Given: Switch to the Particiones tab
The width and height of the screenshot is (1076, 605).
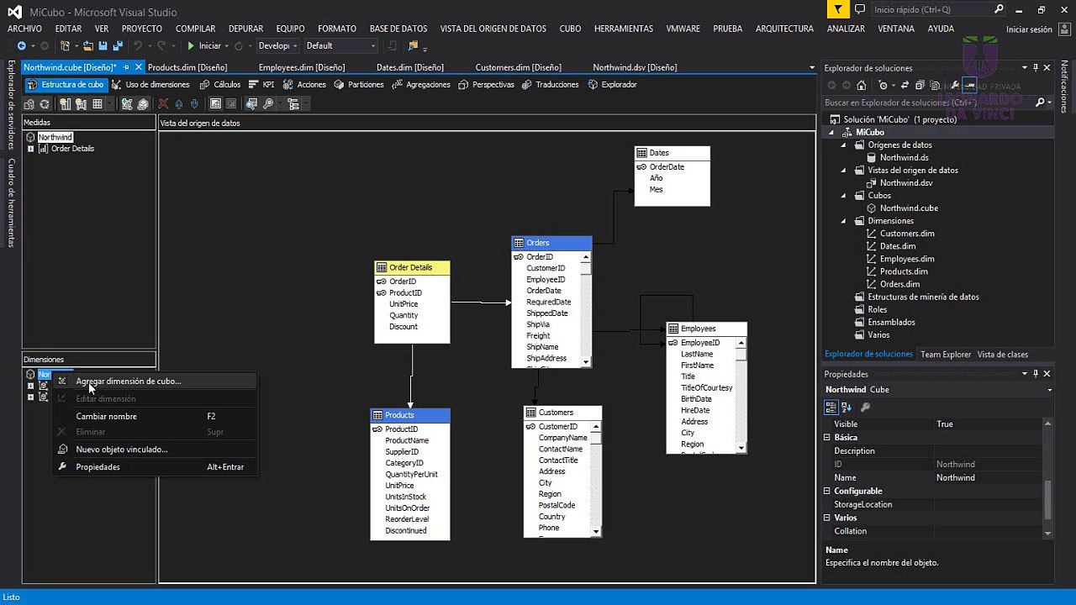Looking at the screenshot, I should (359, 84).
